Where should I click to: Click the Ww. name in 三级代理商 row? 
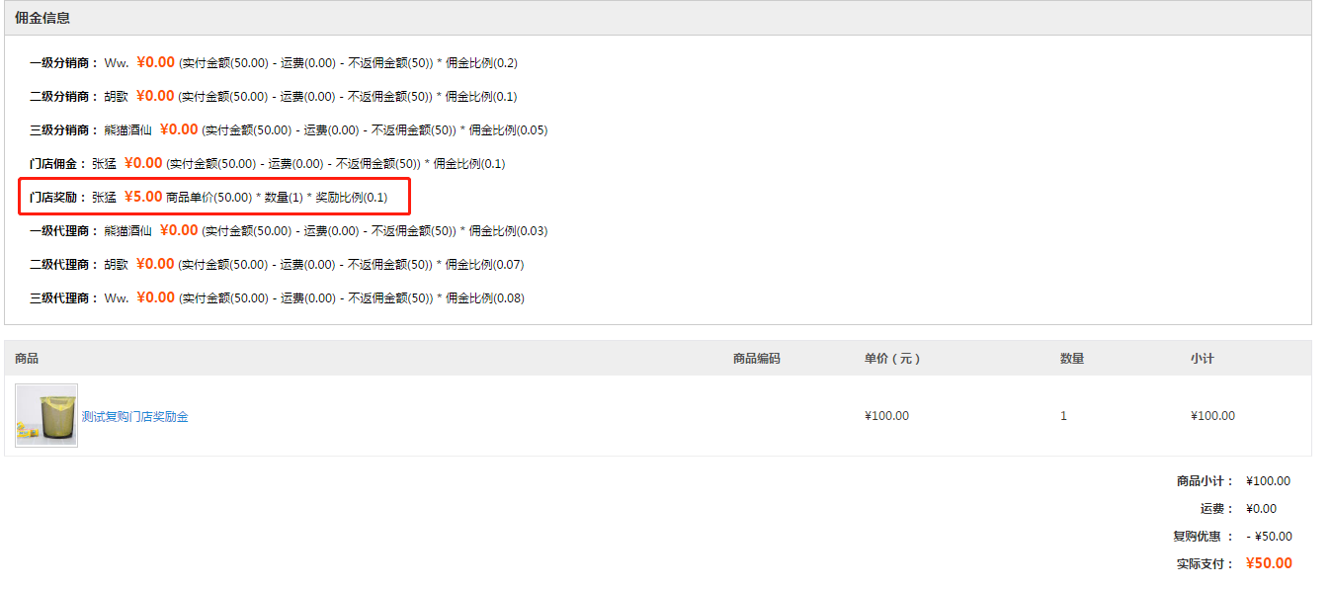pos(117,297)
